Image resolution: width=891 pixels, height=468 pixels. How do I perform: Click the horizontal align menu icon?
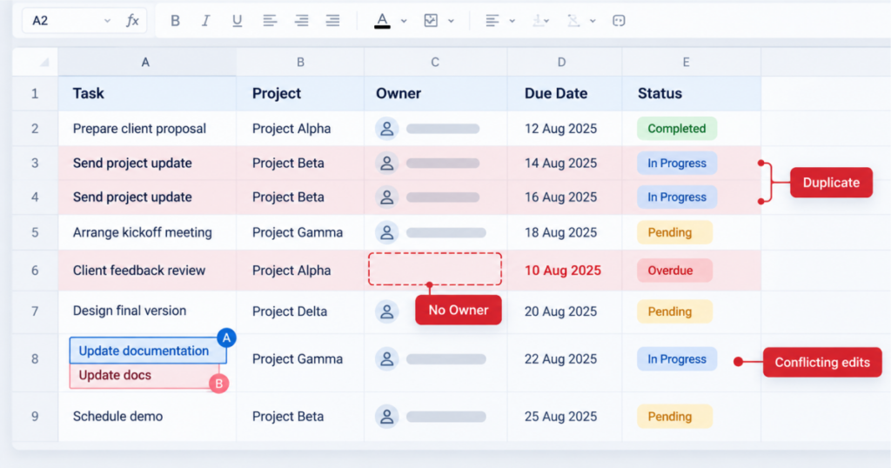(492, 21)
